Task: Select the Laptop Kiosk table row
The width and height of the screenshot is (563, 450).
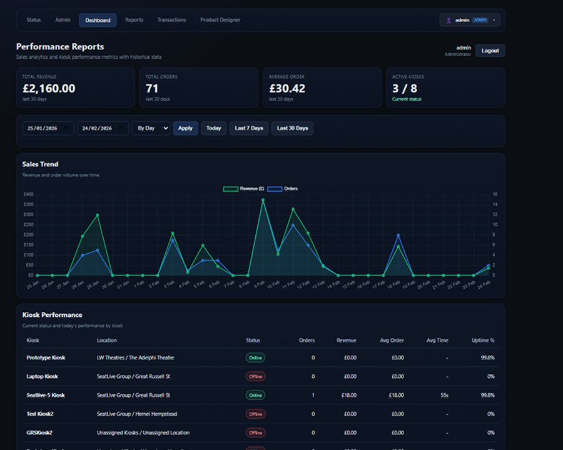Action: click(263, 376)
